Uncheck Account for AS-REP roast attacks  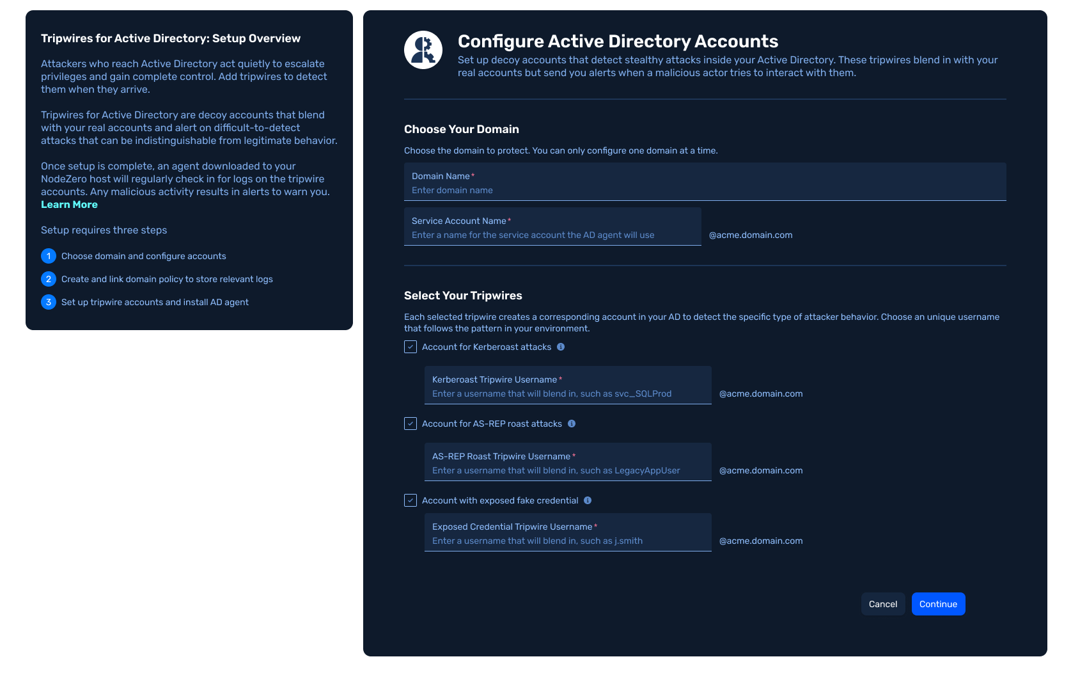click(x=411, y=424)
